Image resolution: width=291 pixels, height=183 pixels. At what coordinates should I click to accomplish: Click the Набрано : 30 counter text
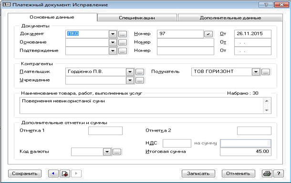242,93
